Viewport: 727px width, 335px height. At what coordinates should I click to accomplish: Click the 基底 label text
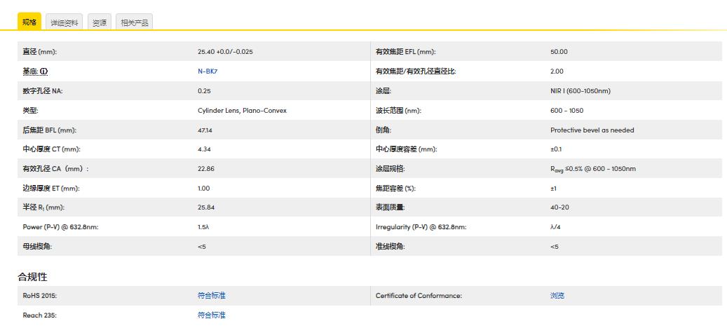(x=31, y=71)
